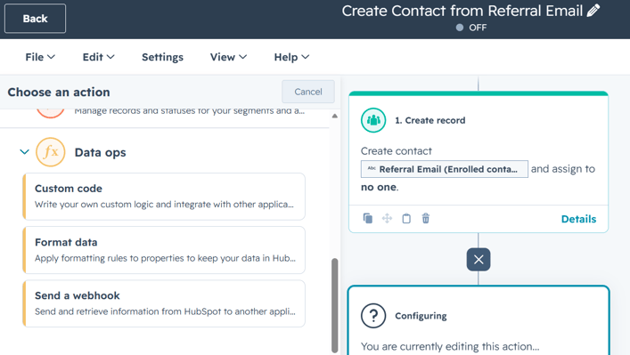The image size is (630, 355).
Task: Collapse the Data ops section chevron
Action: 25,152
